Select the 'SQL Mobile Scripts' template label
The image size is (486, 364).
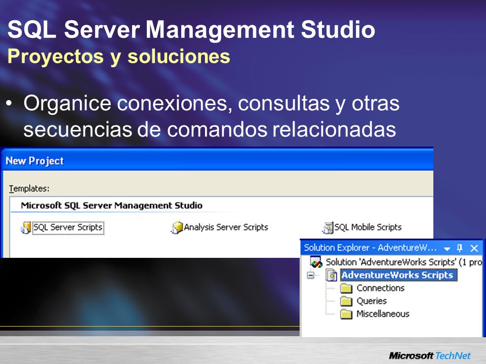pos(368,227)
